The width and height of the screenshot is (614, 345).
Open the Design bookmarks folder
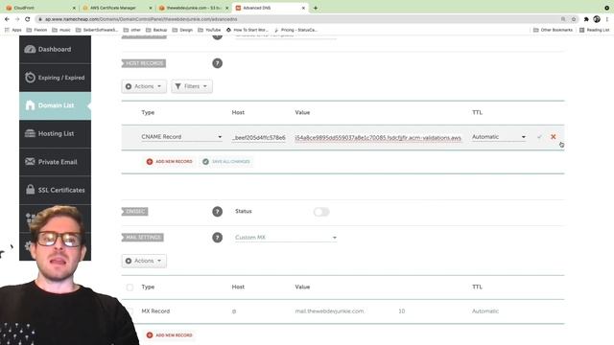[x=182, y=30]
